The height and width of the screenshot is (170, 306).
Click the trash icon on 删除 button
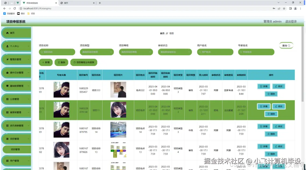click(59, 62)
